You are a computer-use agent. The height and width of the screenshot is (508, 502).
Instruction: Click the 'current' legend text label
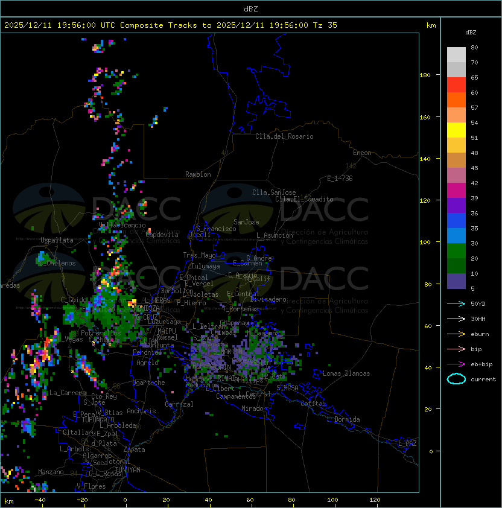point(483,379)
